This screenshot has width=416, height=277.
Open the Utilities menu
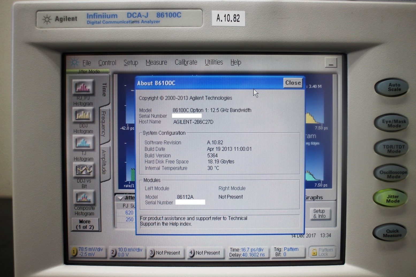pyautogui.click(x=214, y=62)
